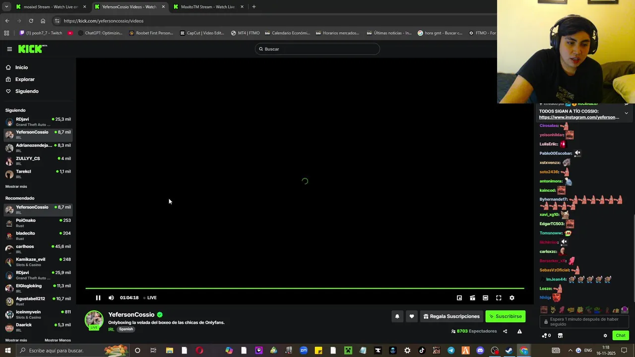The width and height of the screenshot is (635, 357).
Task: Report stream with warning triangle icon
Action: click(519, 331)
